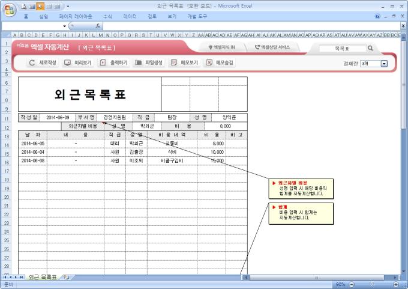The height and width of the screenshot is (289, 408).
Task: Select the 교통비 expense cell
Action: tap(172, 144)
